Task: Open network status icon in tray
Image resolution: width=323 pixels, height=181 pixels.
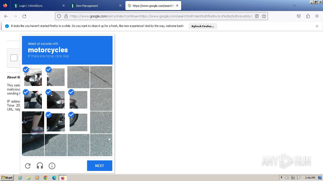Action: click(x=293, y=178)
